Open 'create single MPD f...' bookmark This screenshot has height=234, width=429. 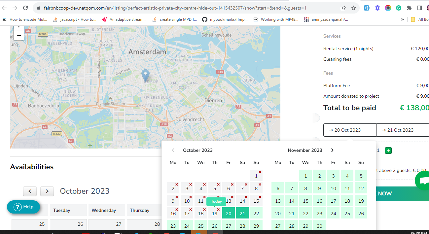(x=174, y=19)
